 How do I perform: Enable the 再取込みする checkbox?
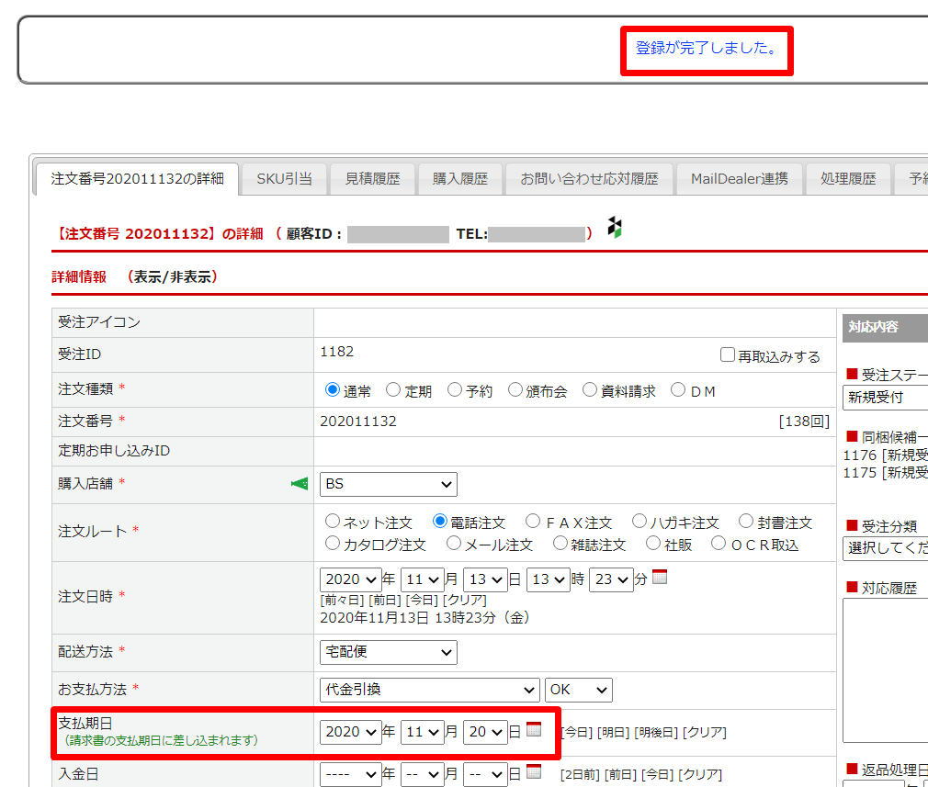coord(728,355)
